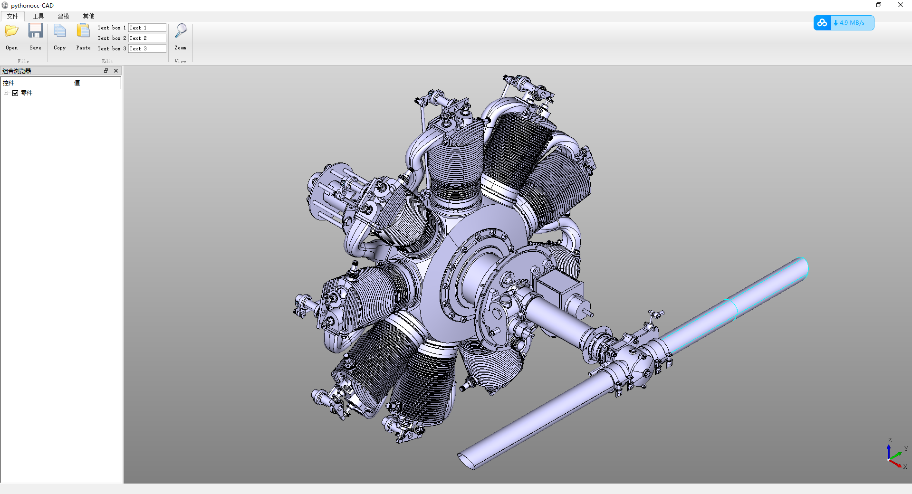The image size is (912, 494).
Task: Select the Text box 2 input field
Action: point(147,38)
